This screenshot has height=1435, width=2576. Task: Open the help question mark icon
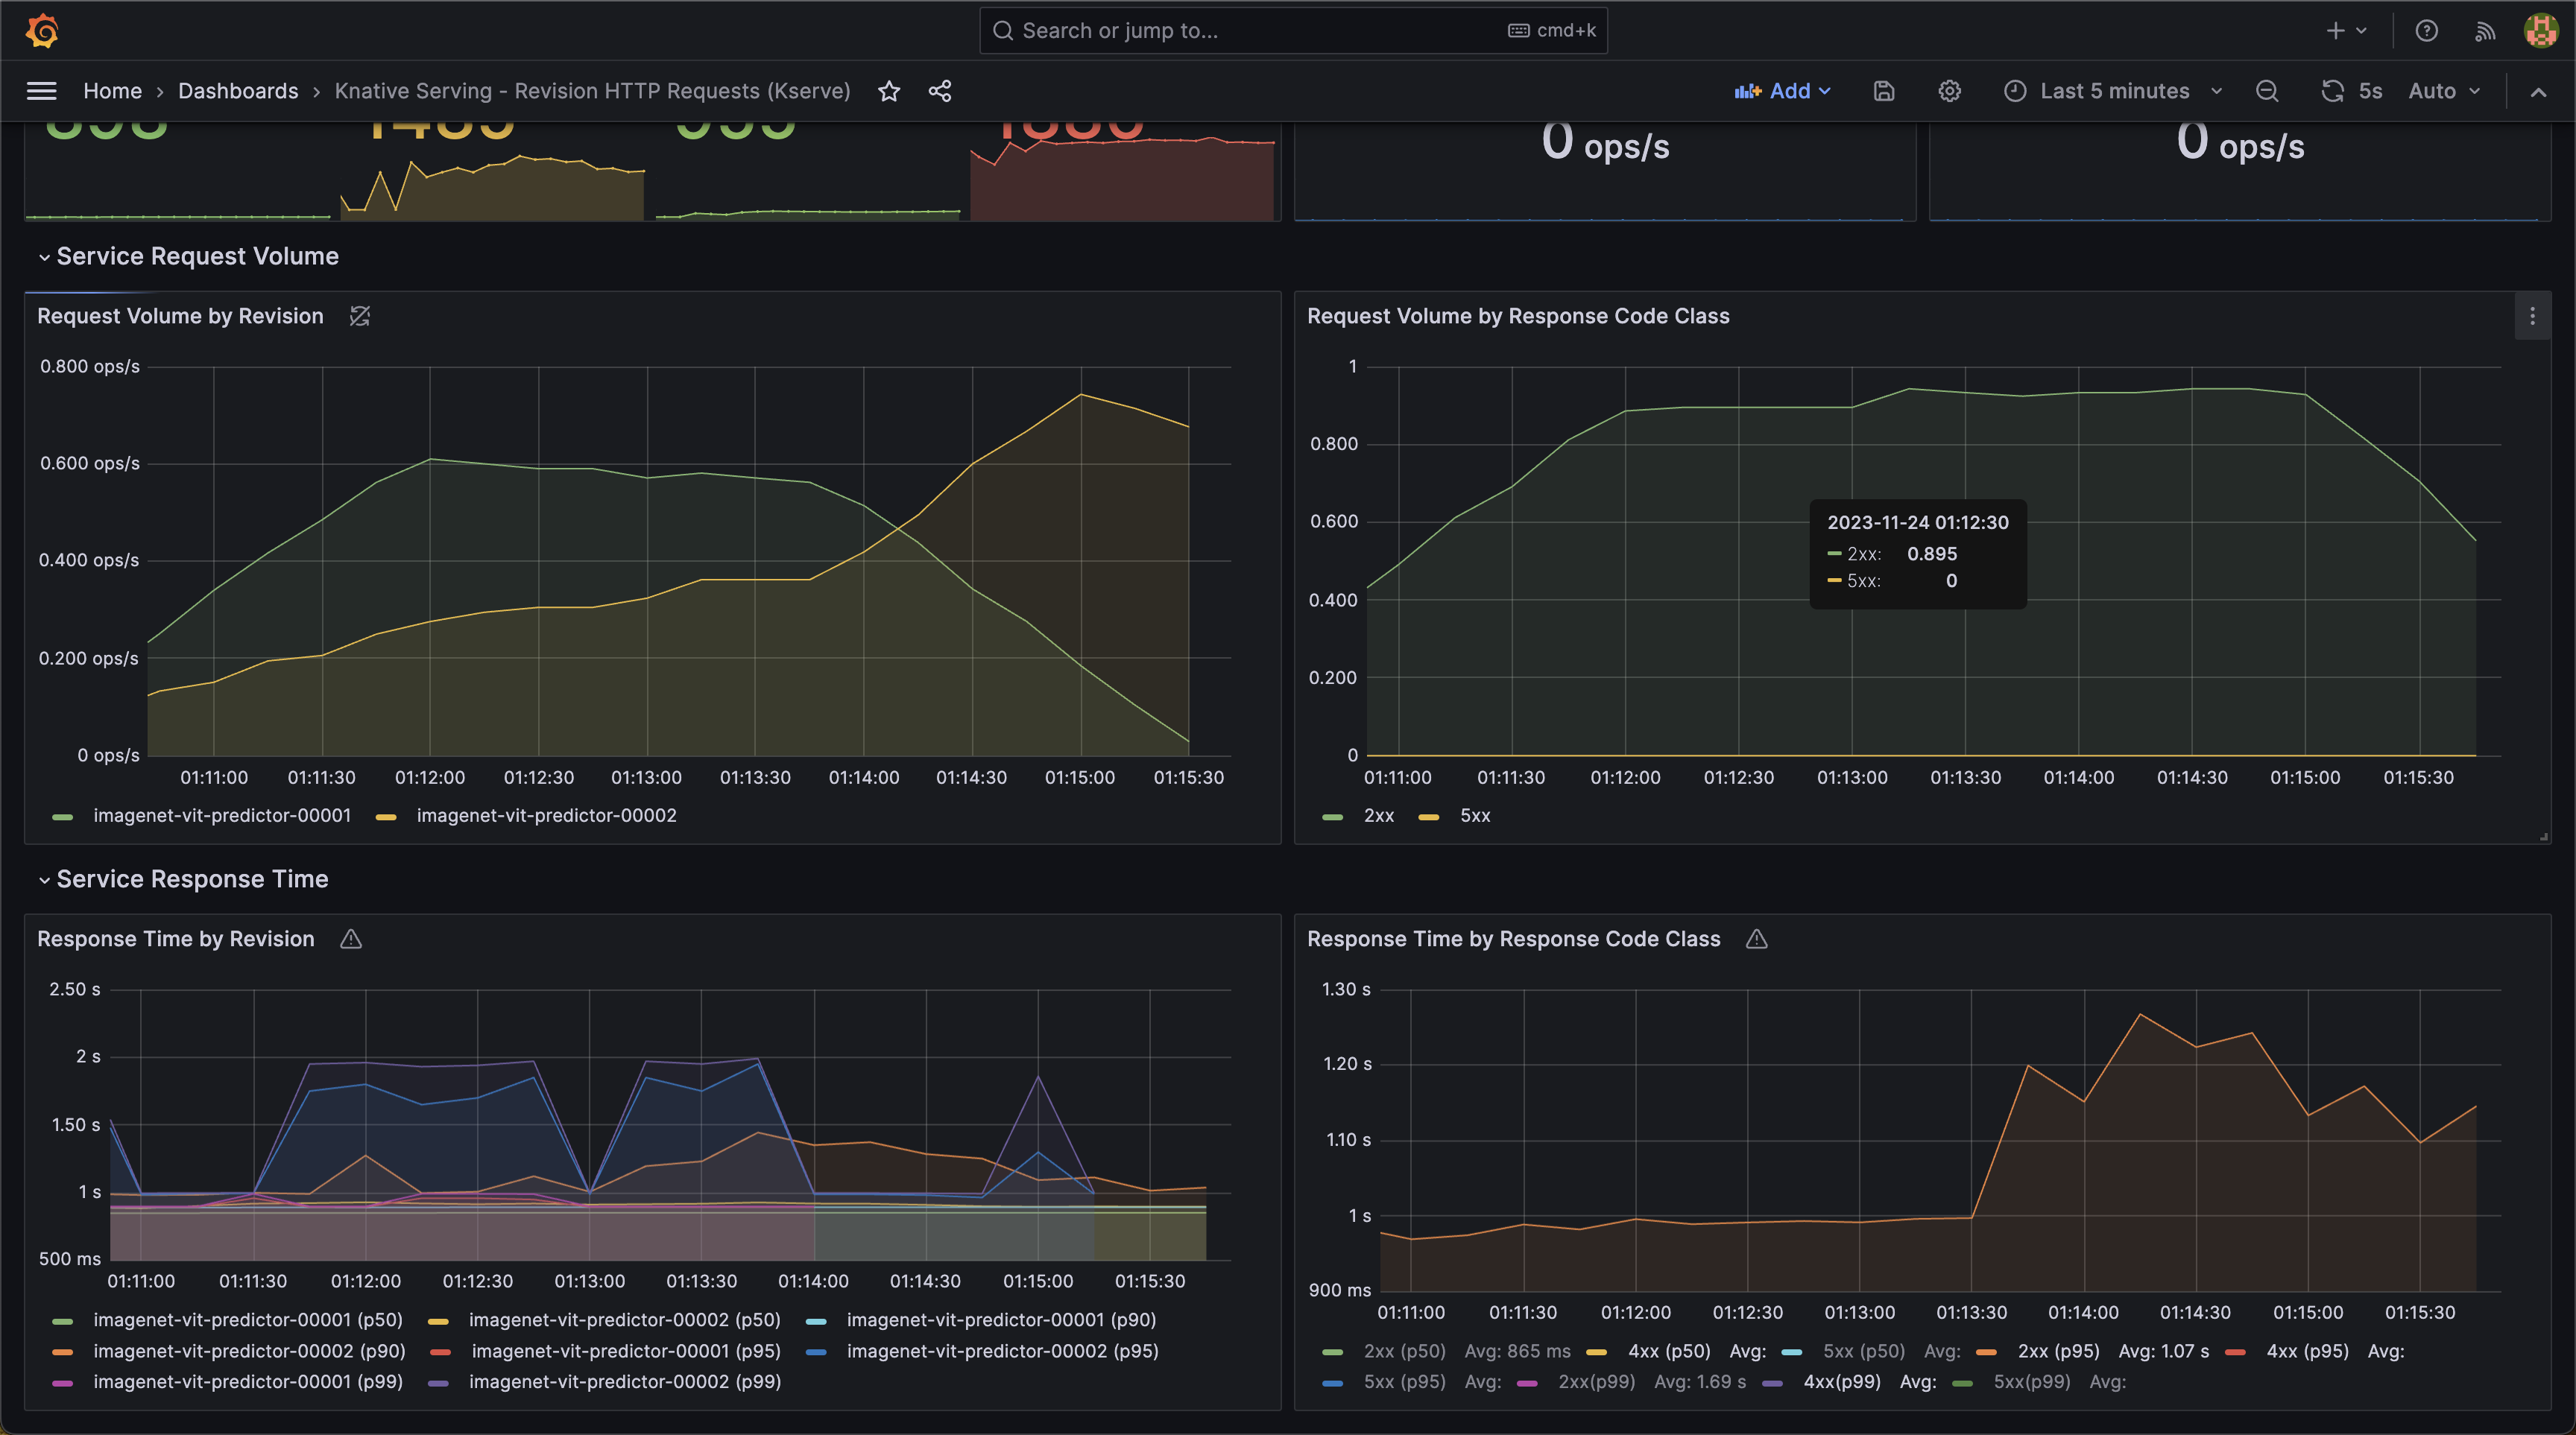[2426, 31]
